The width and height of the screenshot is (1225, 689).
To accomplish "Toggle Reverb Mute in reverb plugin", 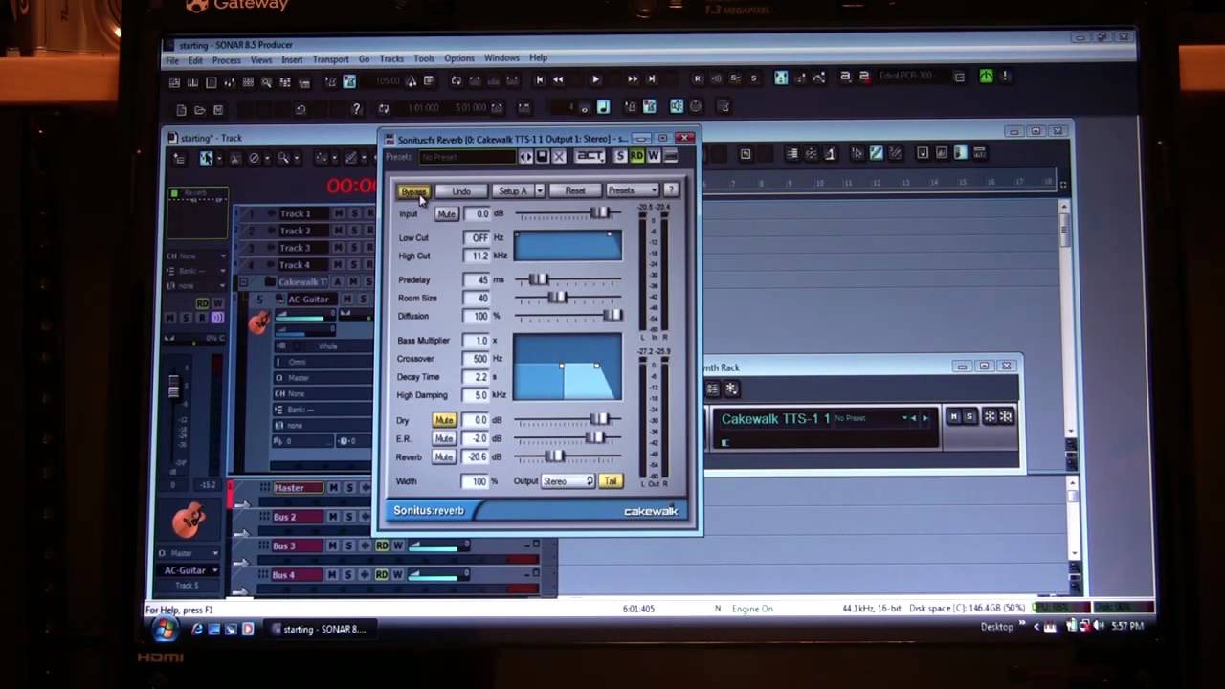I will (x=443, y=456).
